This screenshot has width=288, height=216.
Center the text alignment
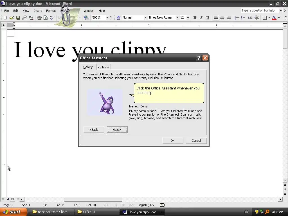(222, 18)
